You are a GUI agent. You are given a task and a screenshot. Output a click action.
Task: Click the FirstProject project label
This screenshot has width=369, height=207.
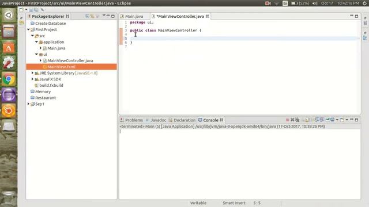46,29
